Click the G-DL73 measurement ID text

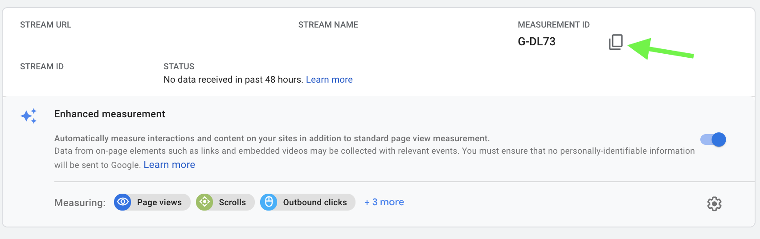536,42
